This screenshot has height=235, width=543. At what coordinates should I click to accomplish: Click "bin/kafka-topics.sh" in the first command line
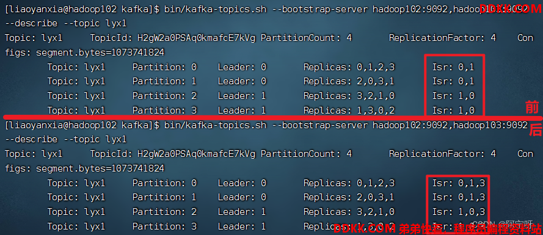tap(216, 9)
